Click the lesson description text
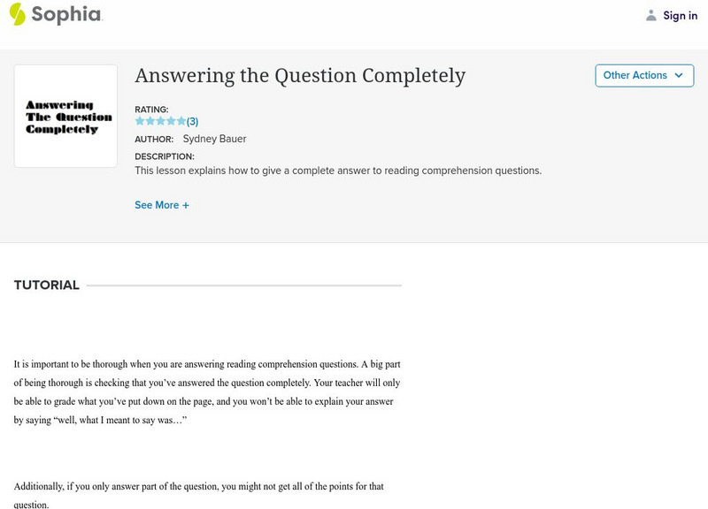Viewport: 708px width, 509px height. [337, 171]
